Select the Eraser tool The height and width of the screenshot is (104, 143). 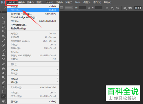[x=3, y=64]
